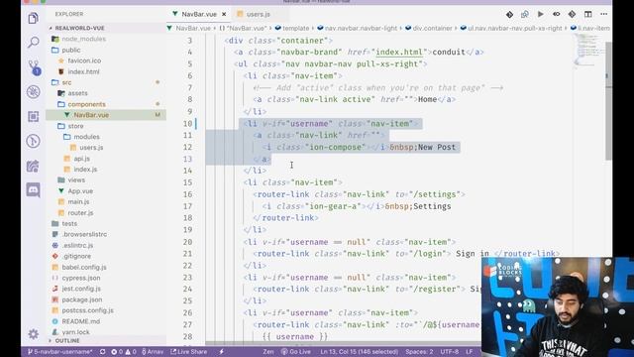Select the NavBar.vue editor tab
Screen dimensions: 634x357
(x=199, y=14)
